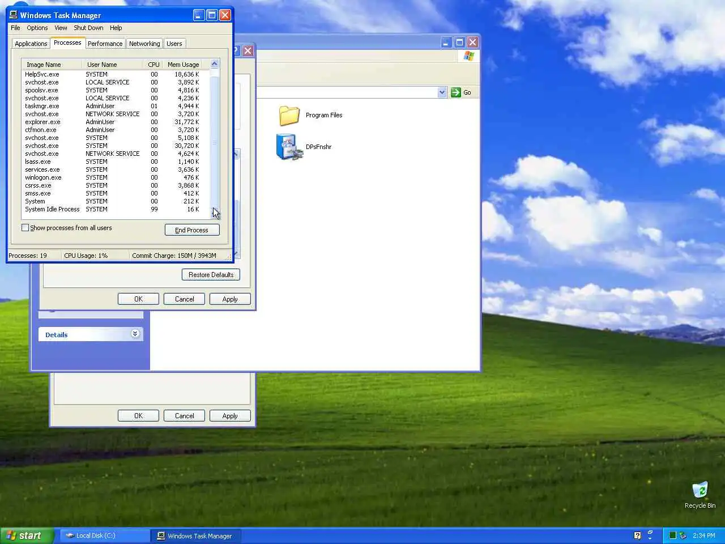Click Apply in the upper dialog

click(x=230, y=299)
